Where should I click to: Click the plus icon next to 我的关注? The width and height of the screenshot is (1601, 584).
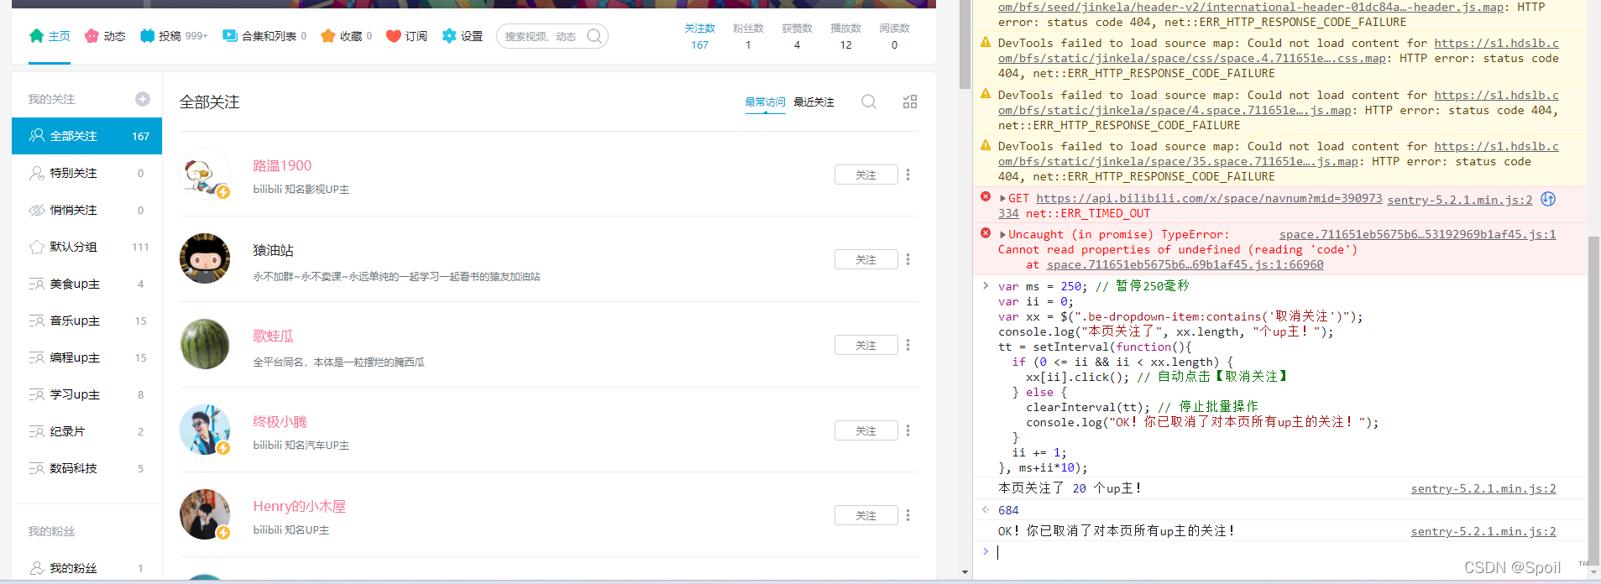[143, 99]
